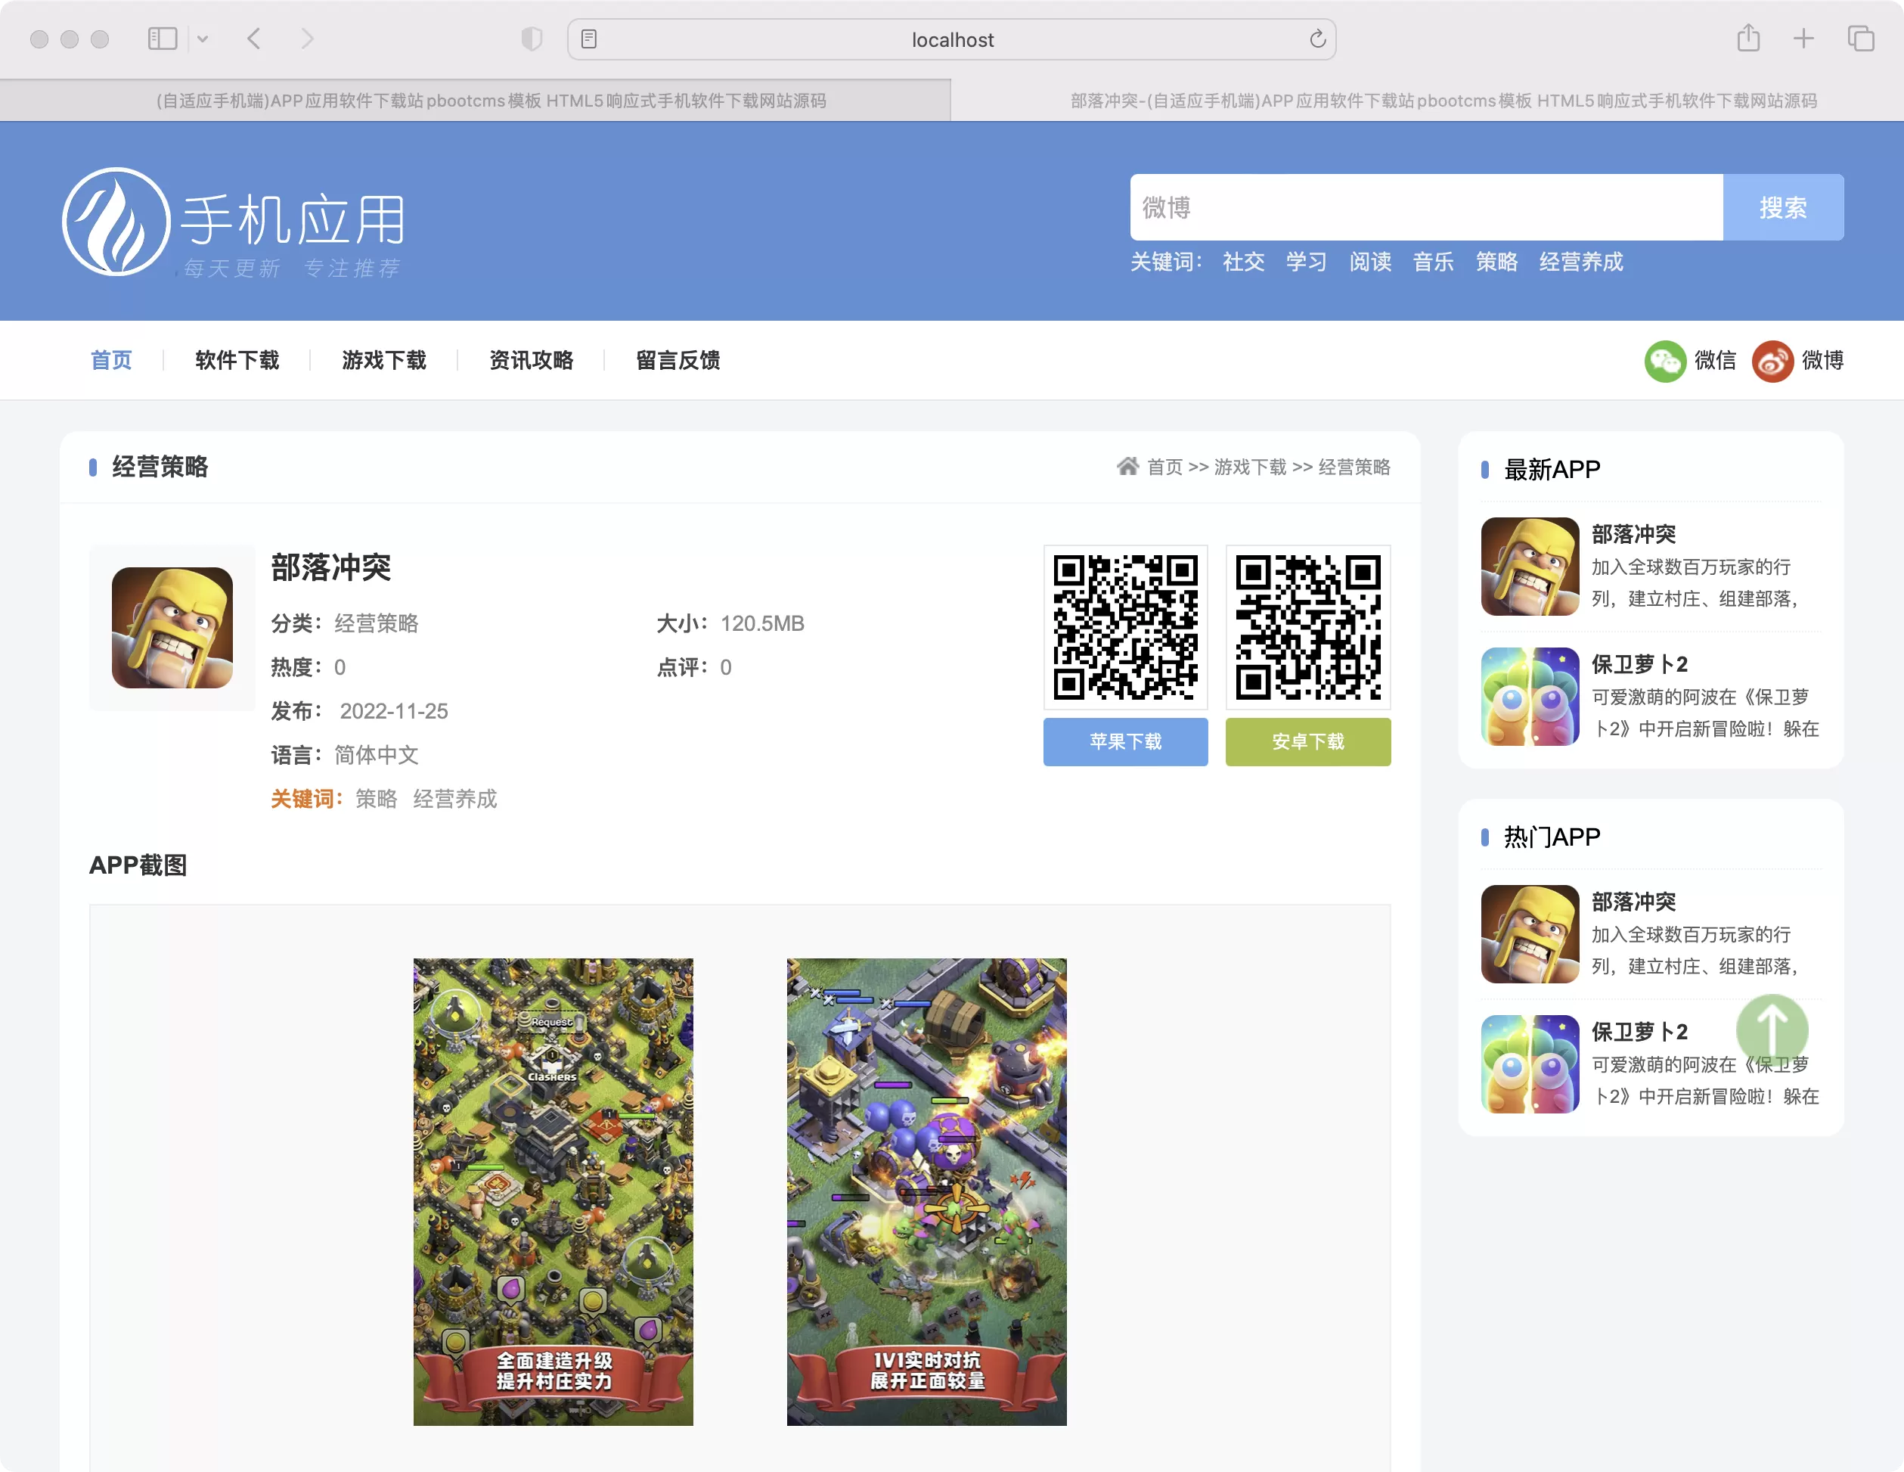
Task: Click the 经营策略 category value
Action: (376, 623)
